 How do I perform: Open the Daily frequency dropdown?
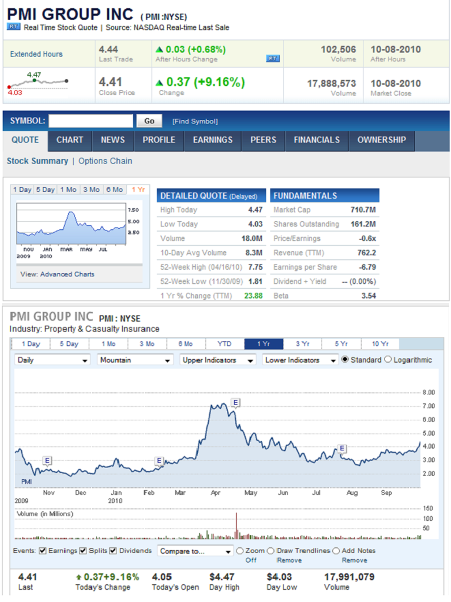pos(53,360)
